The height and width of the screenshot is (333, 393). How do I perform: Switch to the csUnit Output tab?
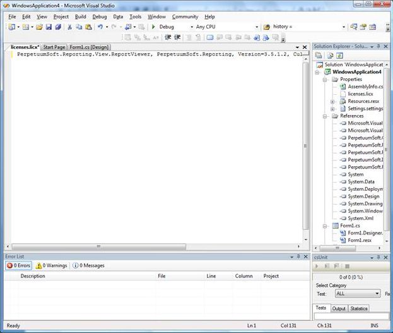[x=339, y=308]
